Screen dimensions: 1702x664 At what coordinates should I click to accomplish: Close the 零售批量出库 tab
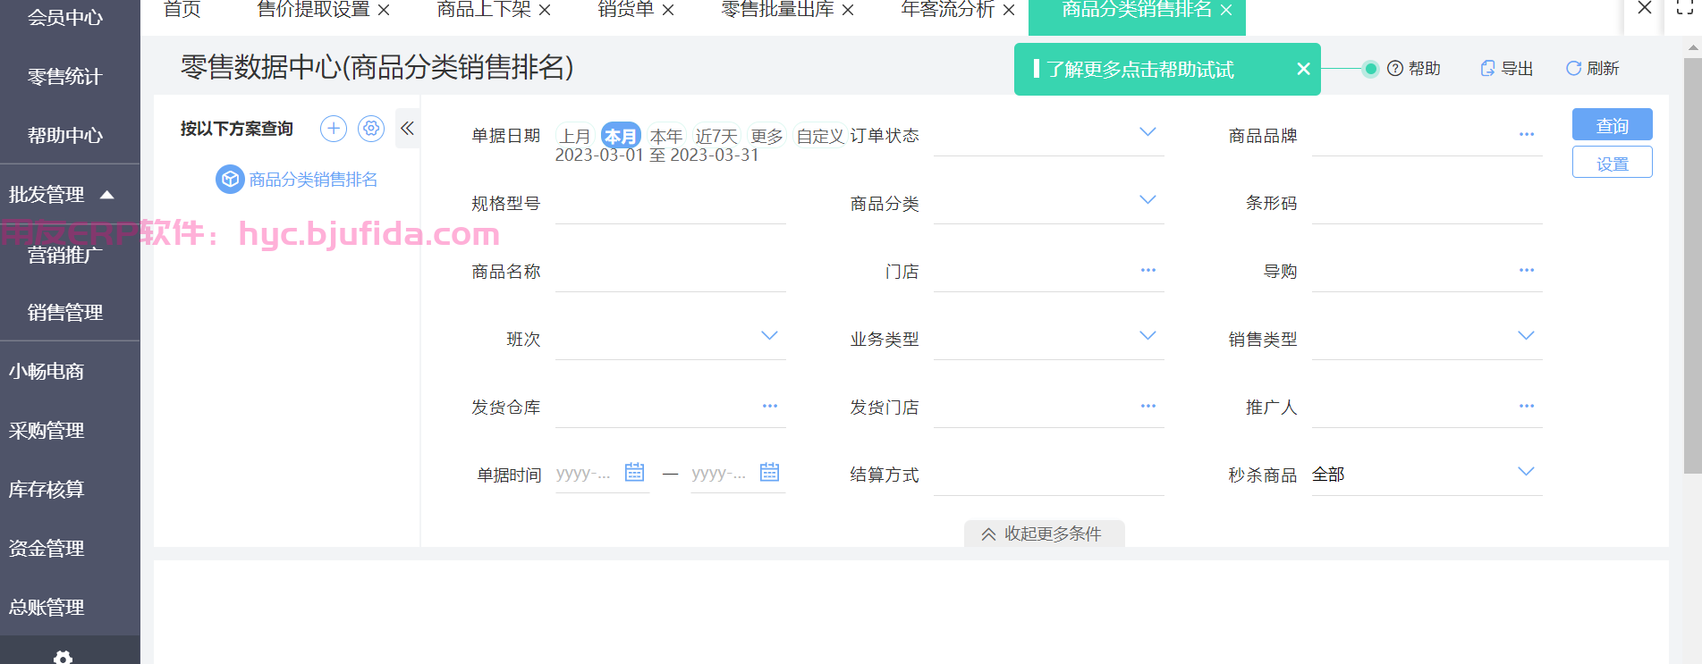848,10
